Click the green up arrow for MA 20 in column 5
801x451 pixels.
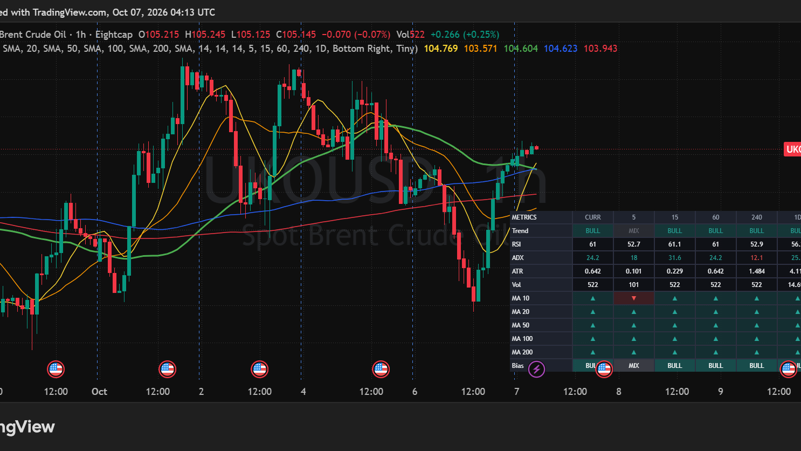[634, 312]
